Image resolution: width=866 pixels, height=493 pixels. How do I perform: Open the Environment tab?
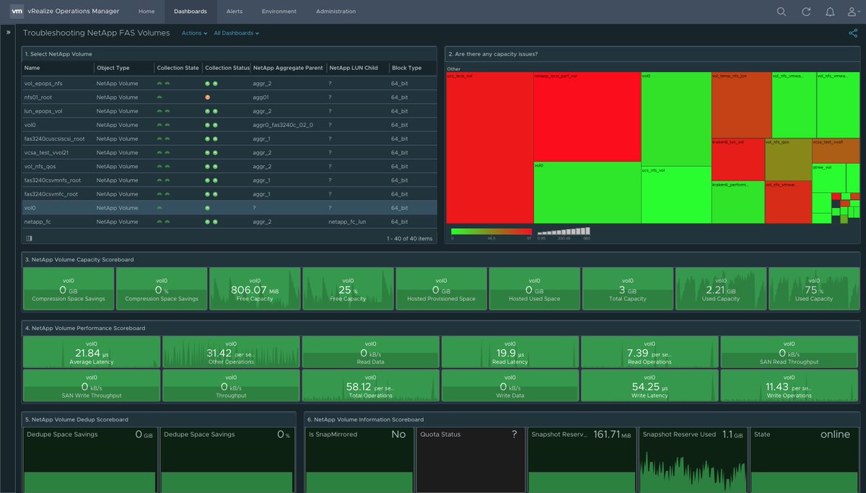point(279,12)
